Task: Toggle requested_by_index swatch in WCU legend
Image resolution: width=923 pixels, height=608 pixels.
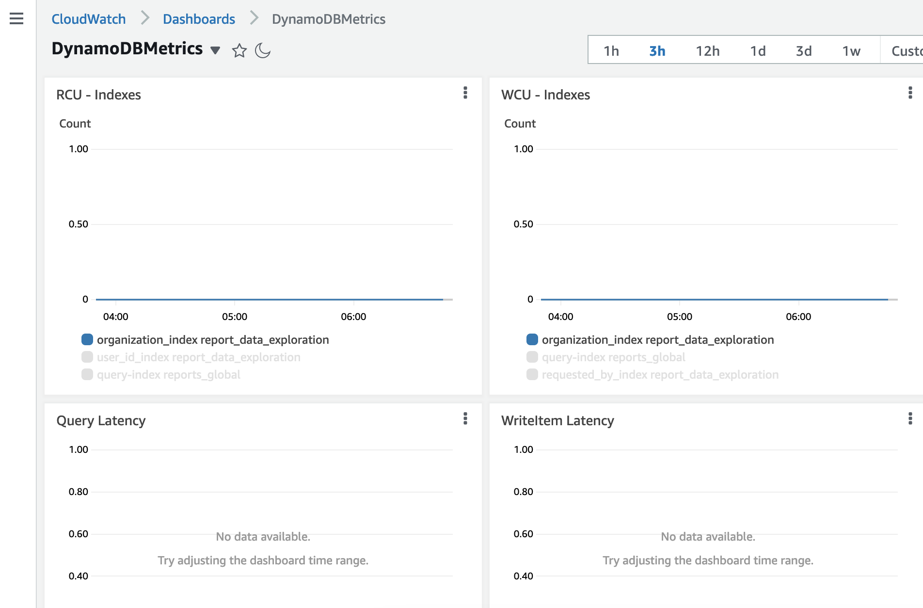Action: pos(532,374)
